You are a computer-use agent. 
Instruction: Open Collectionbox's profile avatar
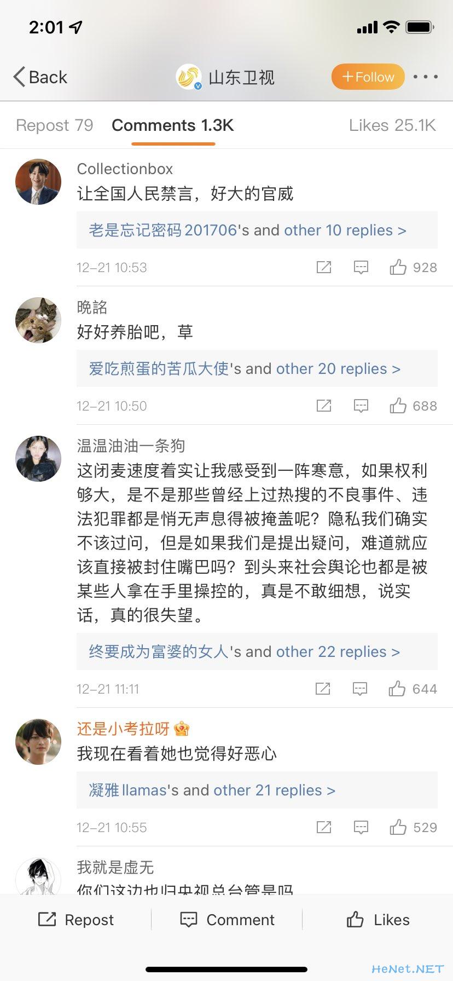[38, 182]
